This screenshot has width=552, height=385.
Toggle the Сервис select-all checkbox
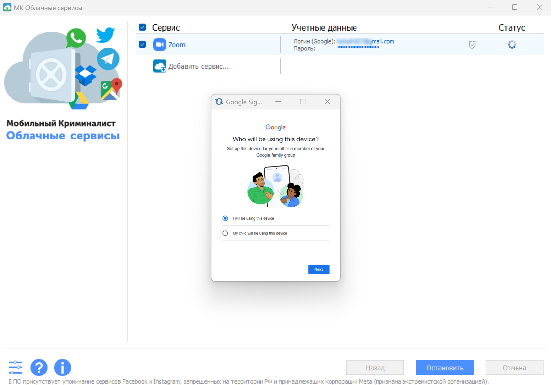point(142,27)
